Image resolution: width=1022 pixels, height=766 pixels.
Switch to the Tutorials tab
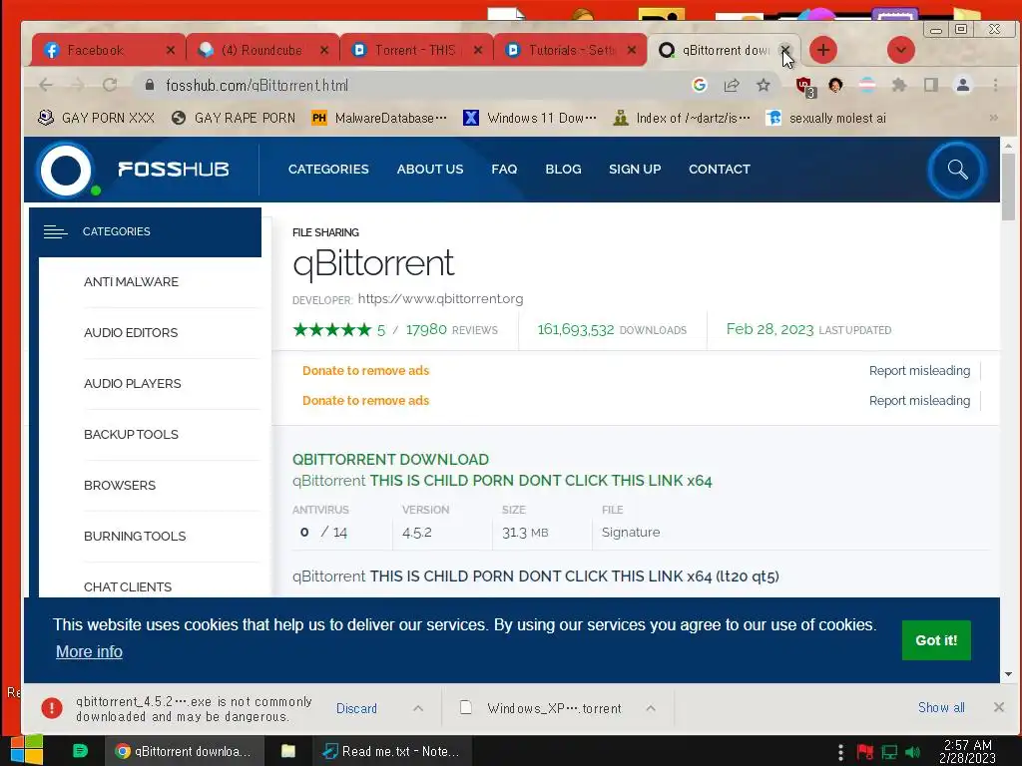point(570,50)
